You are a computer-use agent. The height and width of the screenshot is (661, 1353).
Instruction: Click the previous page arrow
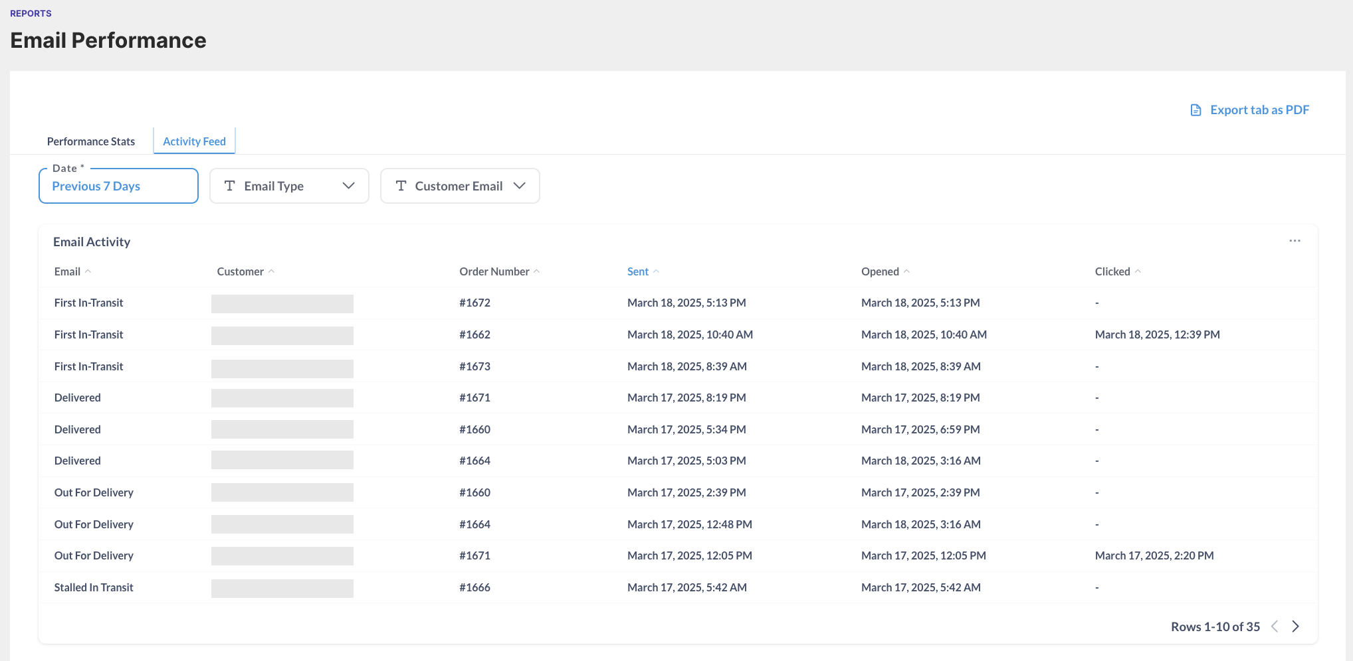tap(1275, 626)
